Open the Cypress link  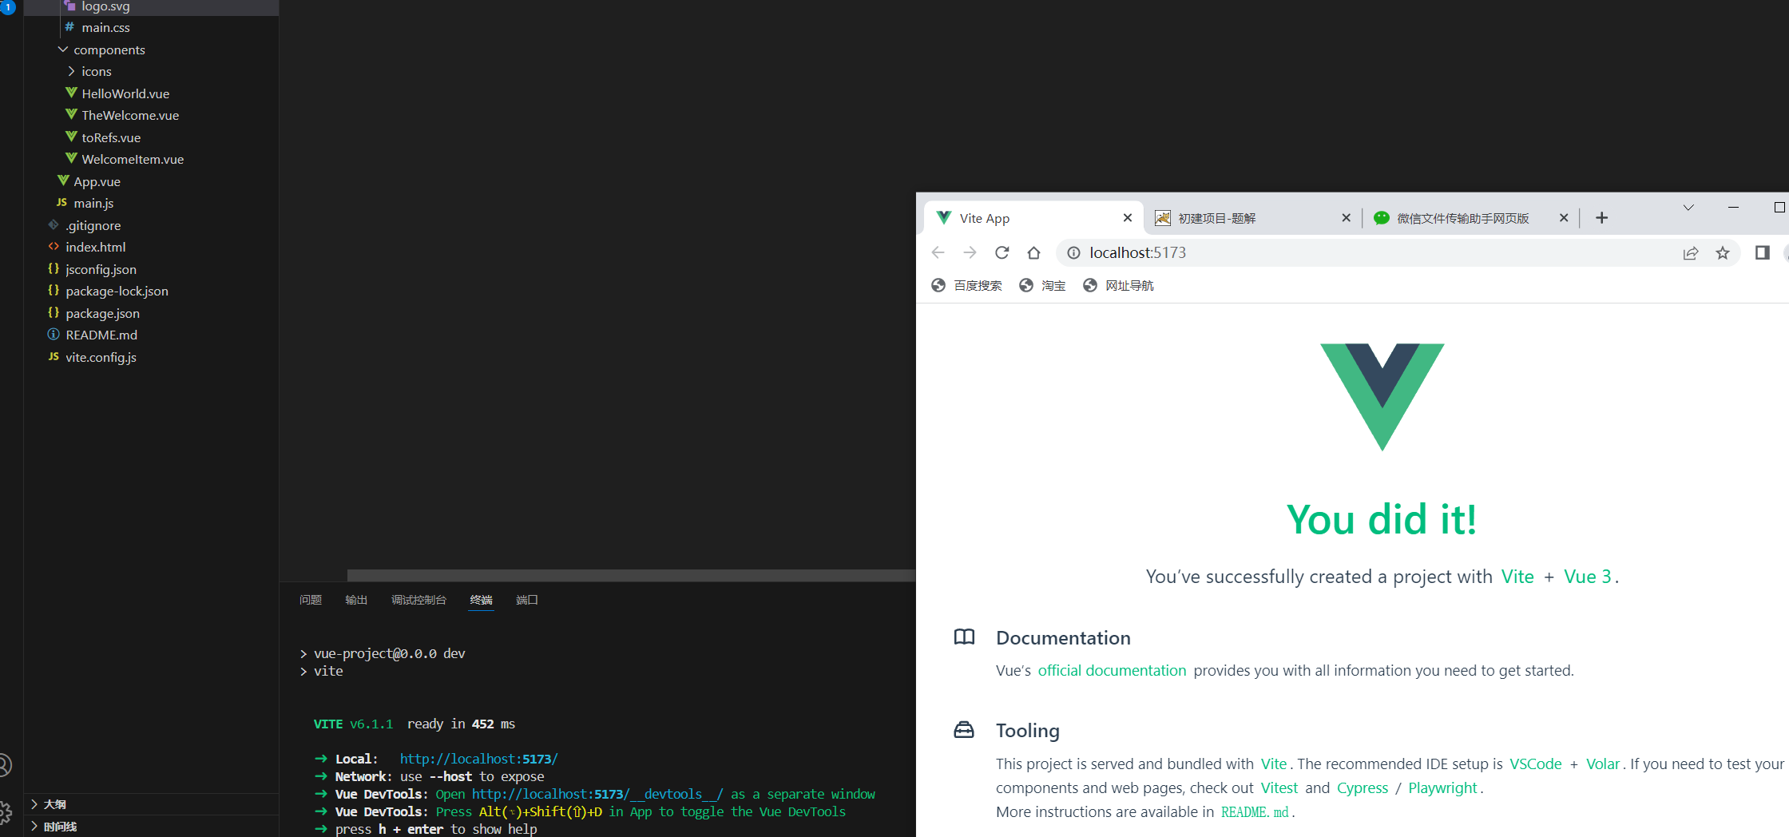click(1363, 787)
